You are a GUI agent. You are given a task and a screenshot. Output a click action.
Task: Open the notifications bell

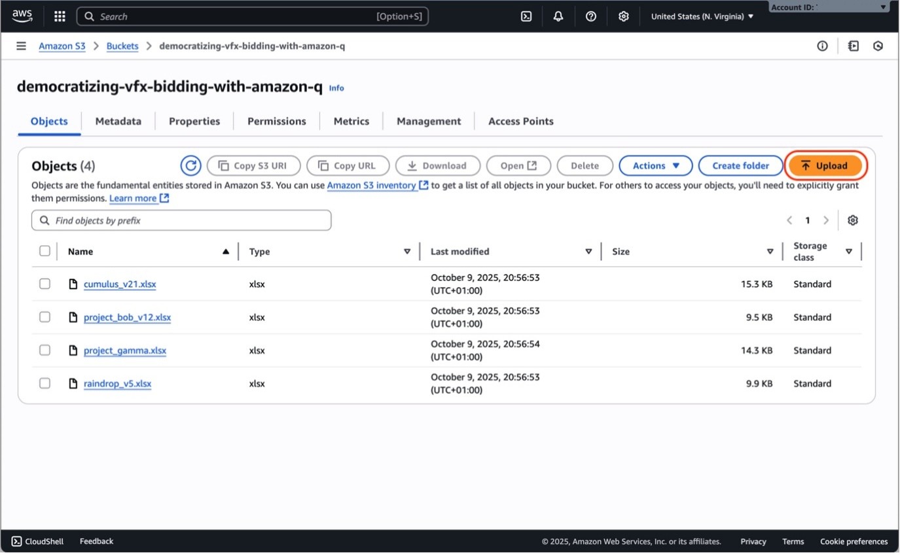pos(558,16)
